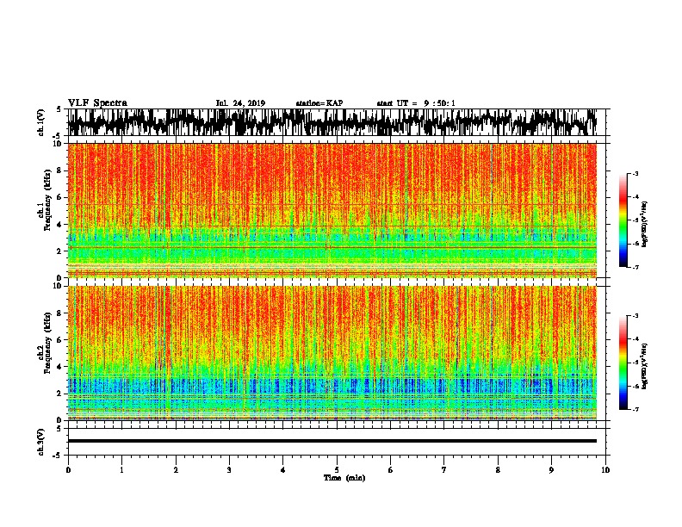
Task: Click time axis tick label "8"
Action: point(498,470)
